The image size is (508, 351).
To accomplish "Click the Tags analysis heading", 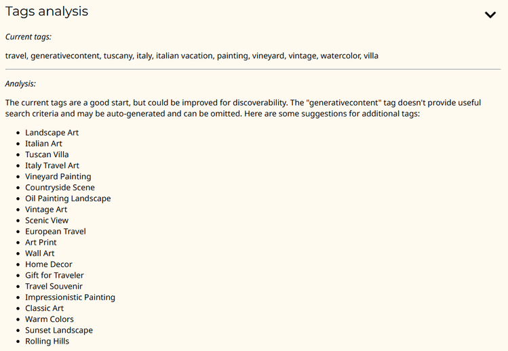I will point(47,12).
